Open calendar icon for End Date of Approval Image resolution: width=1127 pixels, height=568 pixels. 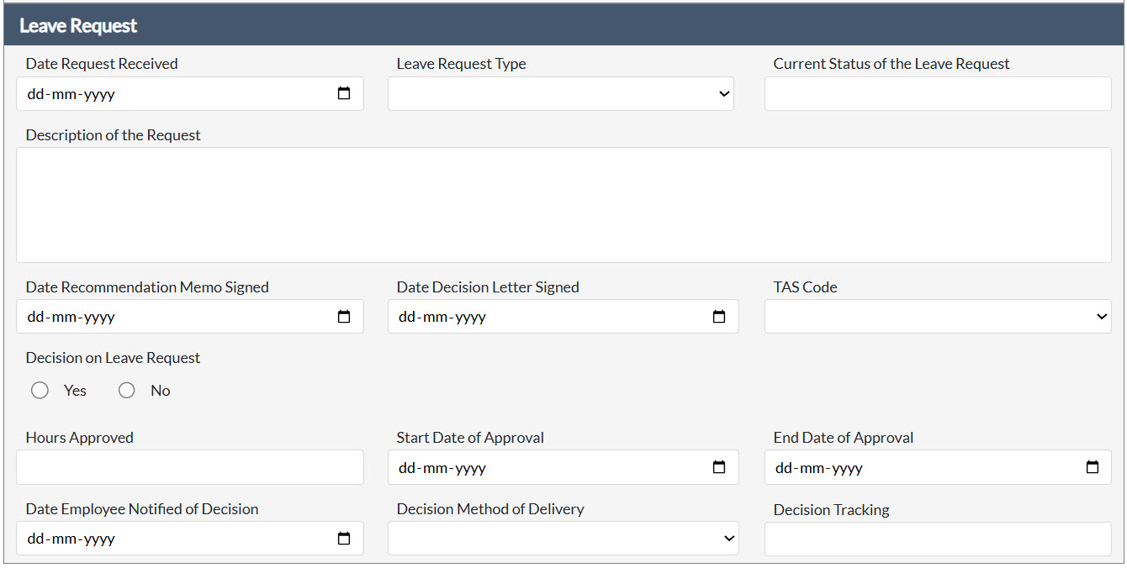pos(1093,467)
